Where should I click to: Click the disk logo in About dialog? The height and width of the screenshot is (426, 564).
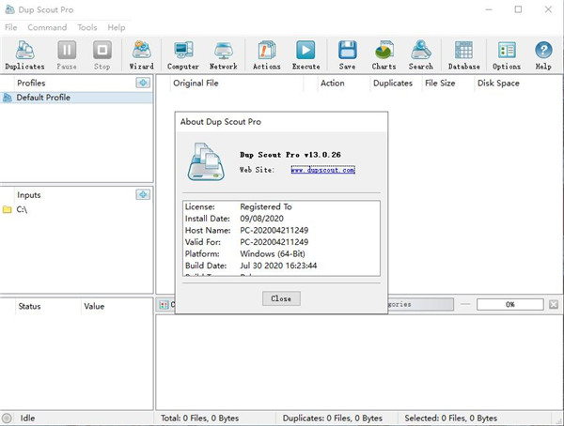tap(206, 161)
